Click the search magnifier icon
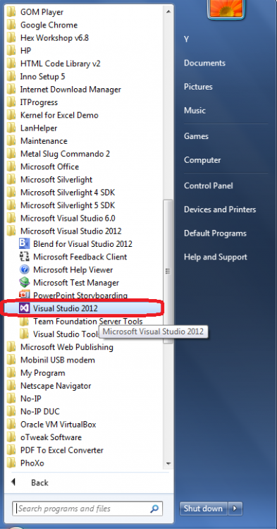The width and height of the screenshot is (277, 529). [154, 509]
